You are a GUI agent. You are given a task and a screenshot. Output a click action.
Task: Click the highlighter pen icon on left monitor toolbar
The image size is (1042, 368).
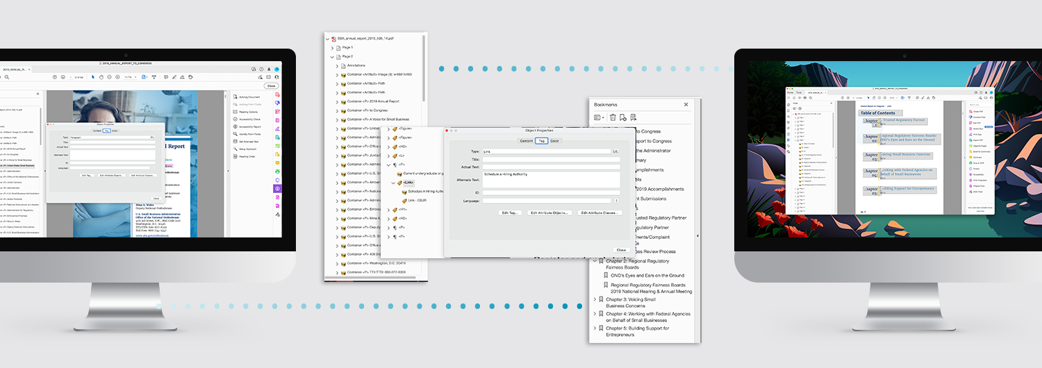click(174, 77)
